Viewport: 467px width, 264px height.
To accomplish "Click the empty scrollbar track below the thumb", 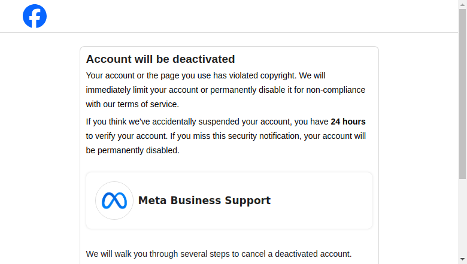I will [463, 217].
